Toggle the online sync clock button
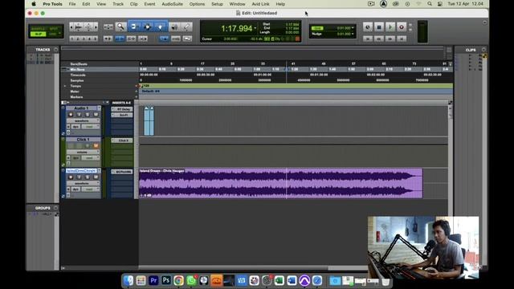This screenshot has width=514, height=289. tap(368, 27)
